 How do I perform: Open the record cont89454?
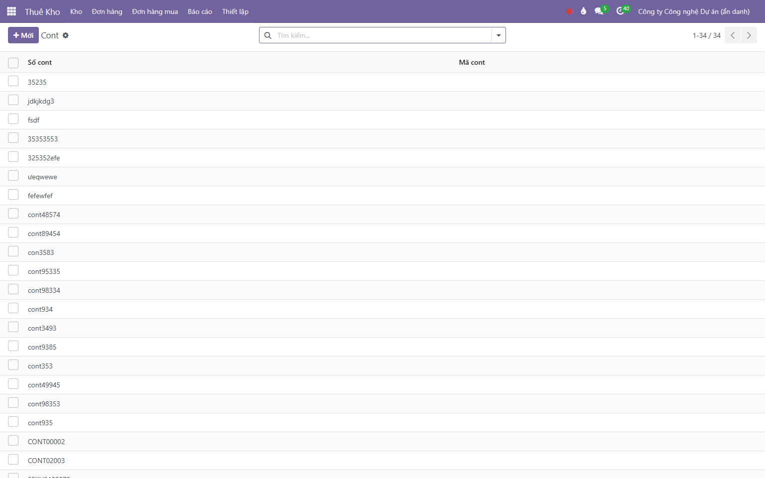(x=44, y=234)
